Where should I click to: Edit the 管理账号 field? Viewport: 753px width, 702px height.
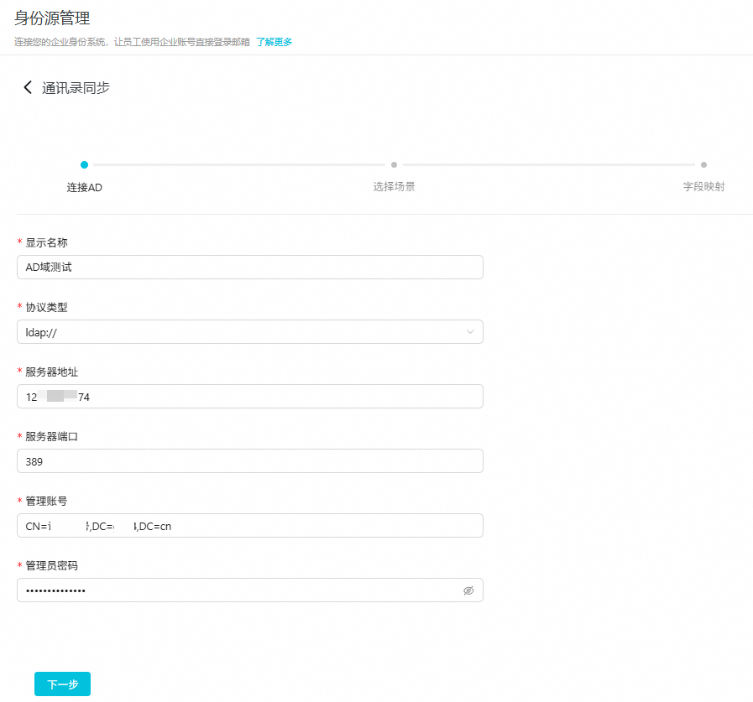249,525
